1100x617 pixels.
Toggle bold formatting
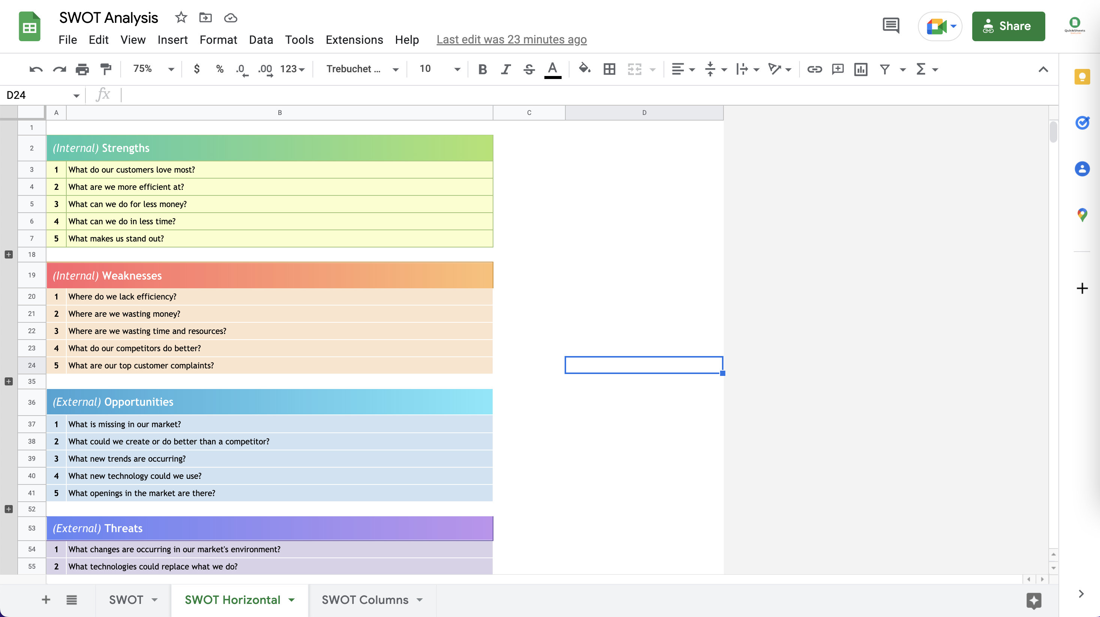[482, 69]
